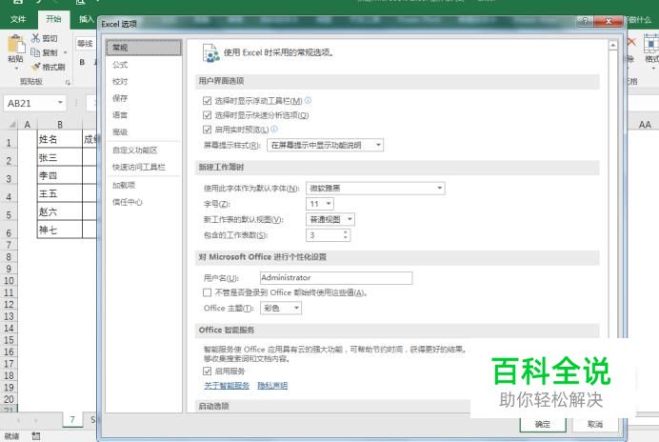This screenshot has height=442, width=659.
Task: Click the select-all corner of the worksheet
Action: (12, 124)
